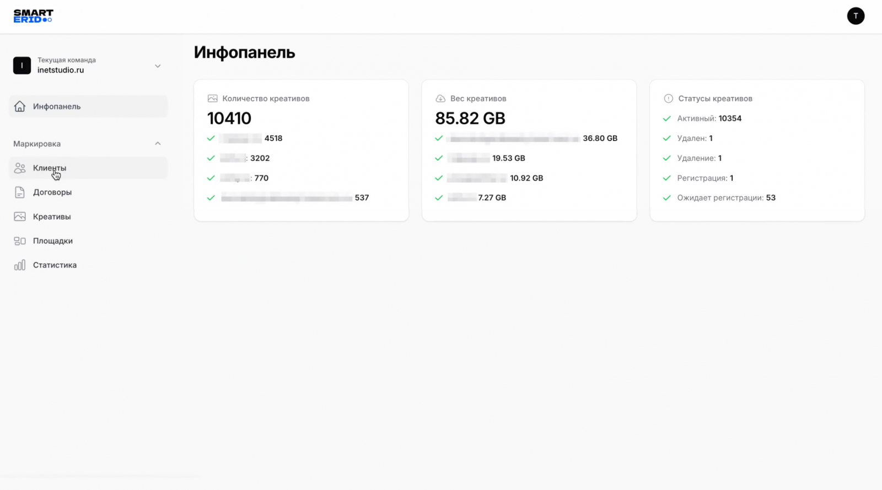Click the Активный status checkmark

coord(667,118)
